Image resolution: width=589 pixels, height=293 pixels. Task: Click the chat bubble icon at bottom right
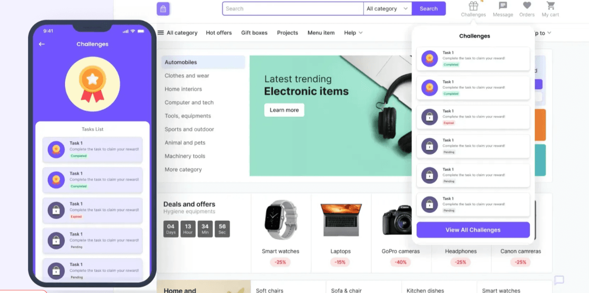click(559, 280)
